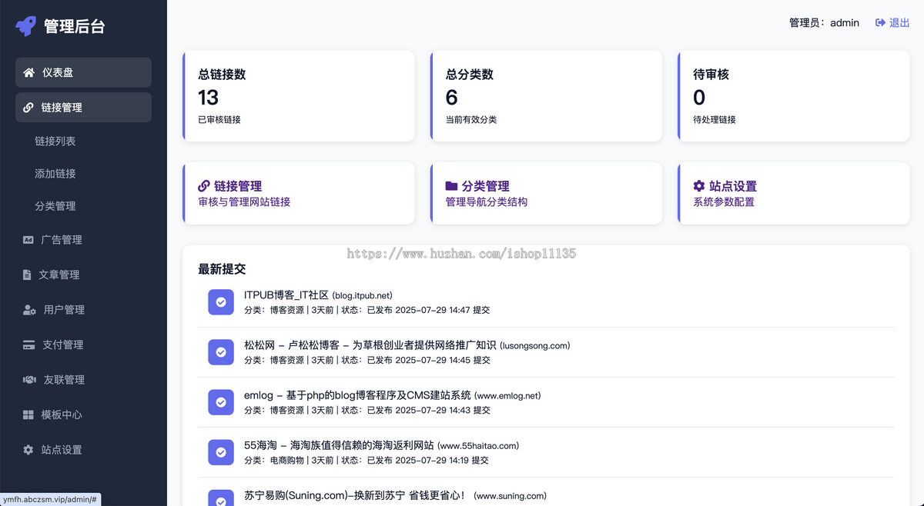Click the 总分类数 stat card
The width and height of the screenshot is (924, 506).
click(x=546, y=96)
